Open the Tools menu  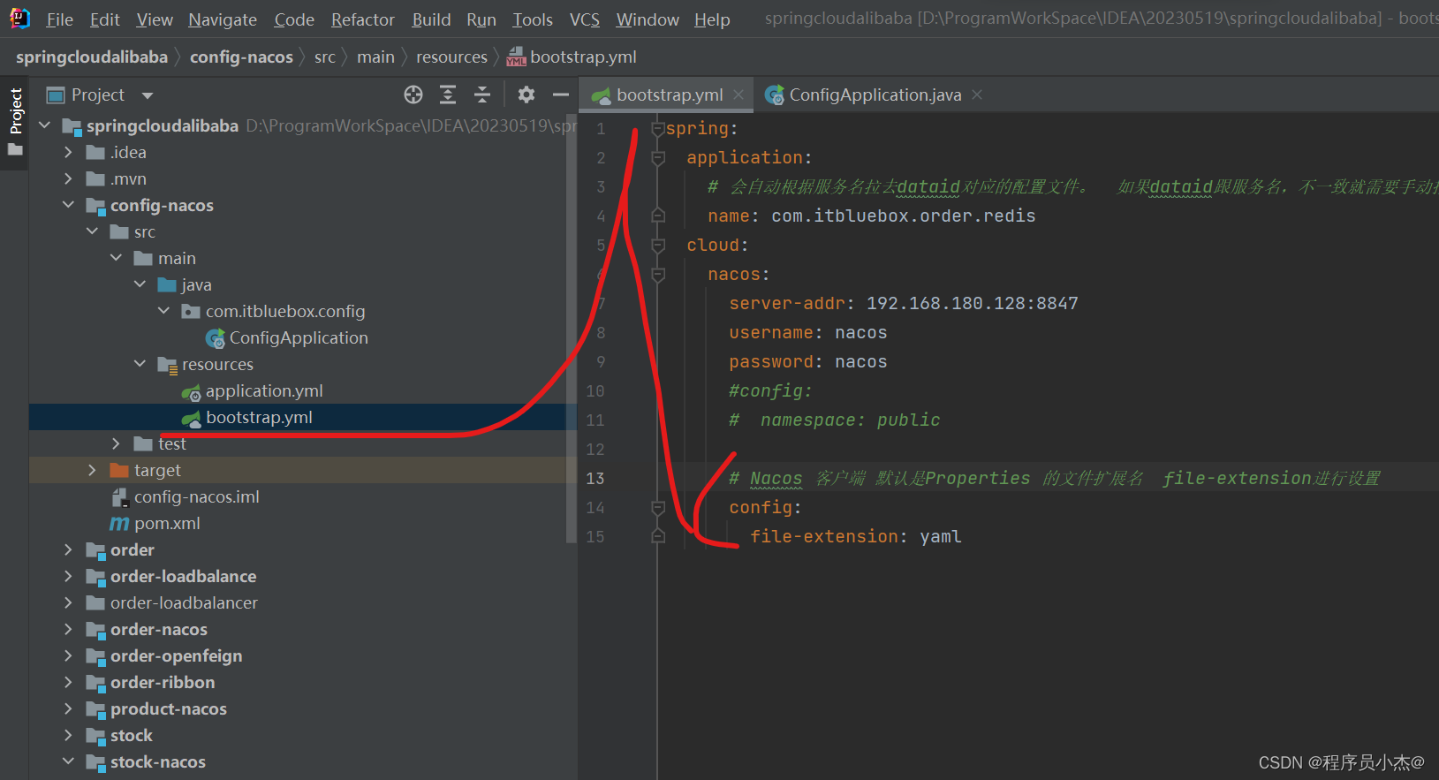pos(533,19)
